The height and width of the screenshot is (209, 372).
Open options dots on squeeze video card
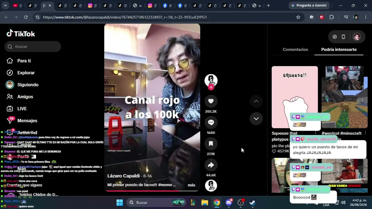(x=315, y=133)
